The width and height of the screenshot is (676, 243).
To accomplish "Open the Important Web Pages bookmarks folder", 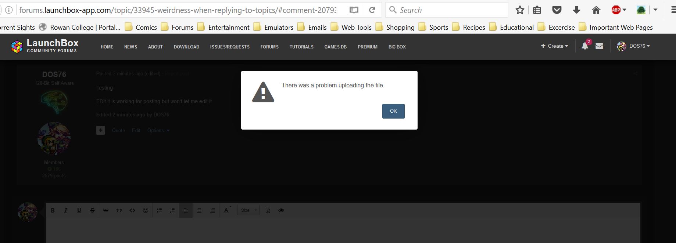I will tap(616, 27).
